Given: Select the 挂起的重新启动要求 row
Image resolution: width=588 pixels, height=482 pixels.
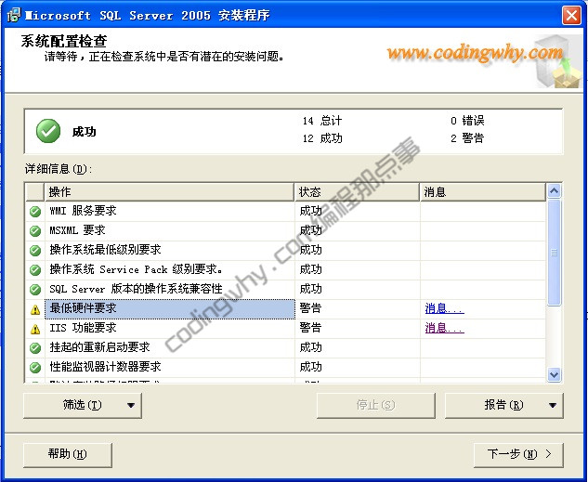Looking at the screenshot, I should coord(285,348).
